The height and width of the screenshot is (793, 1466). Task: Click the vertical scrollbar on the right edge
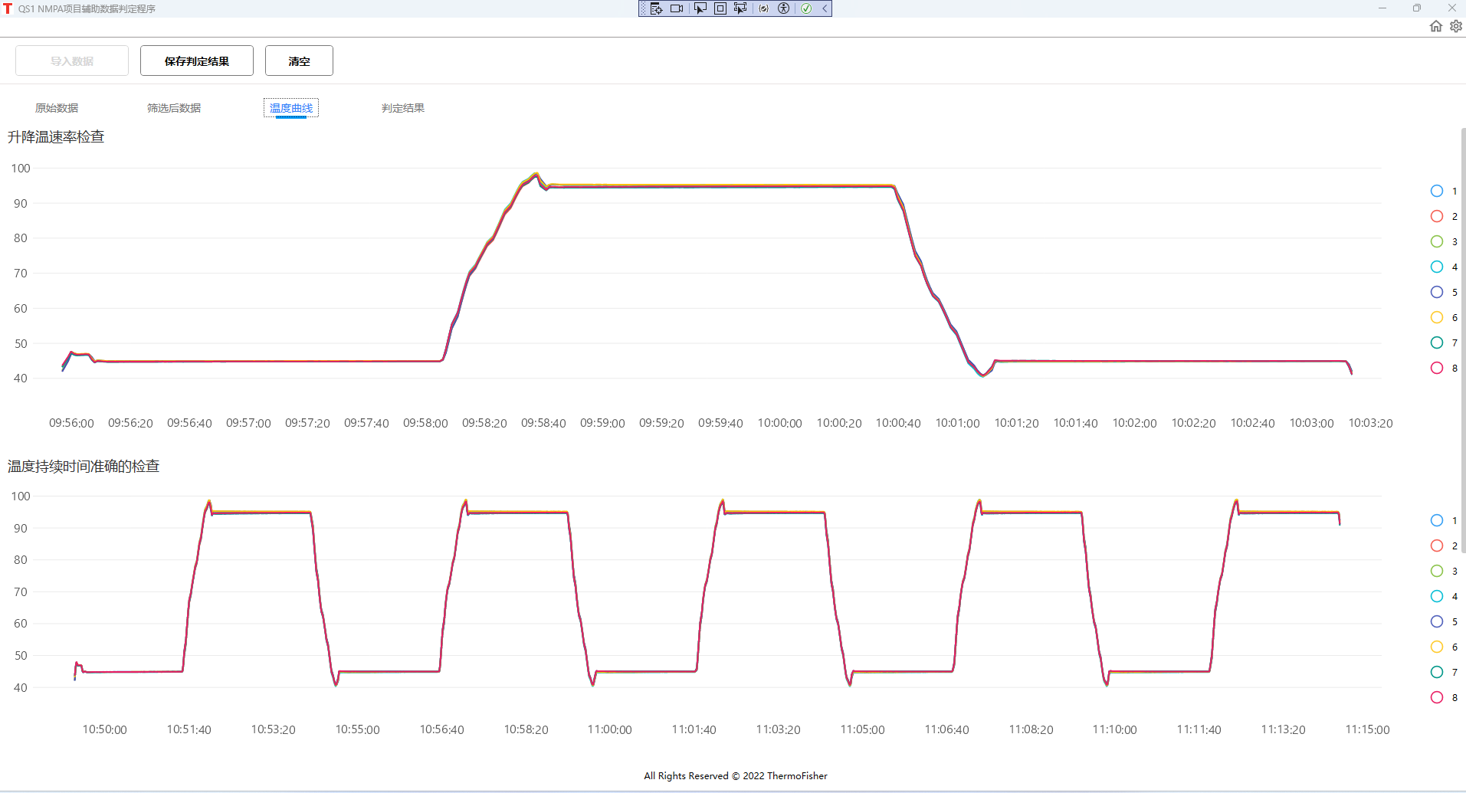(x=1463, y=341)
